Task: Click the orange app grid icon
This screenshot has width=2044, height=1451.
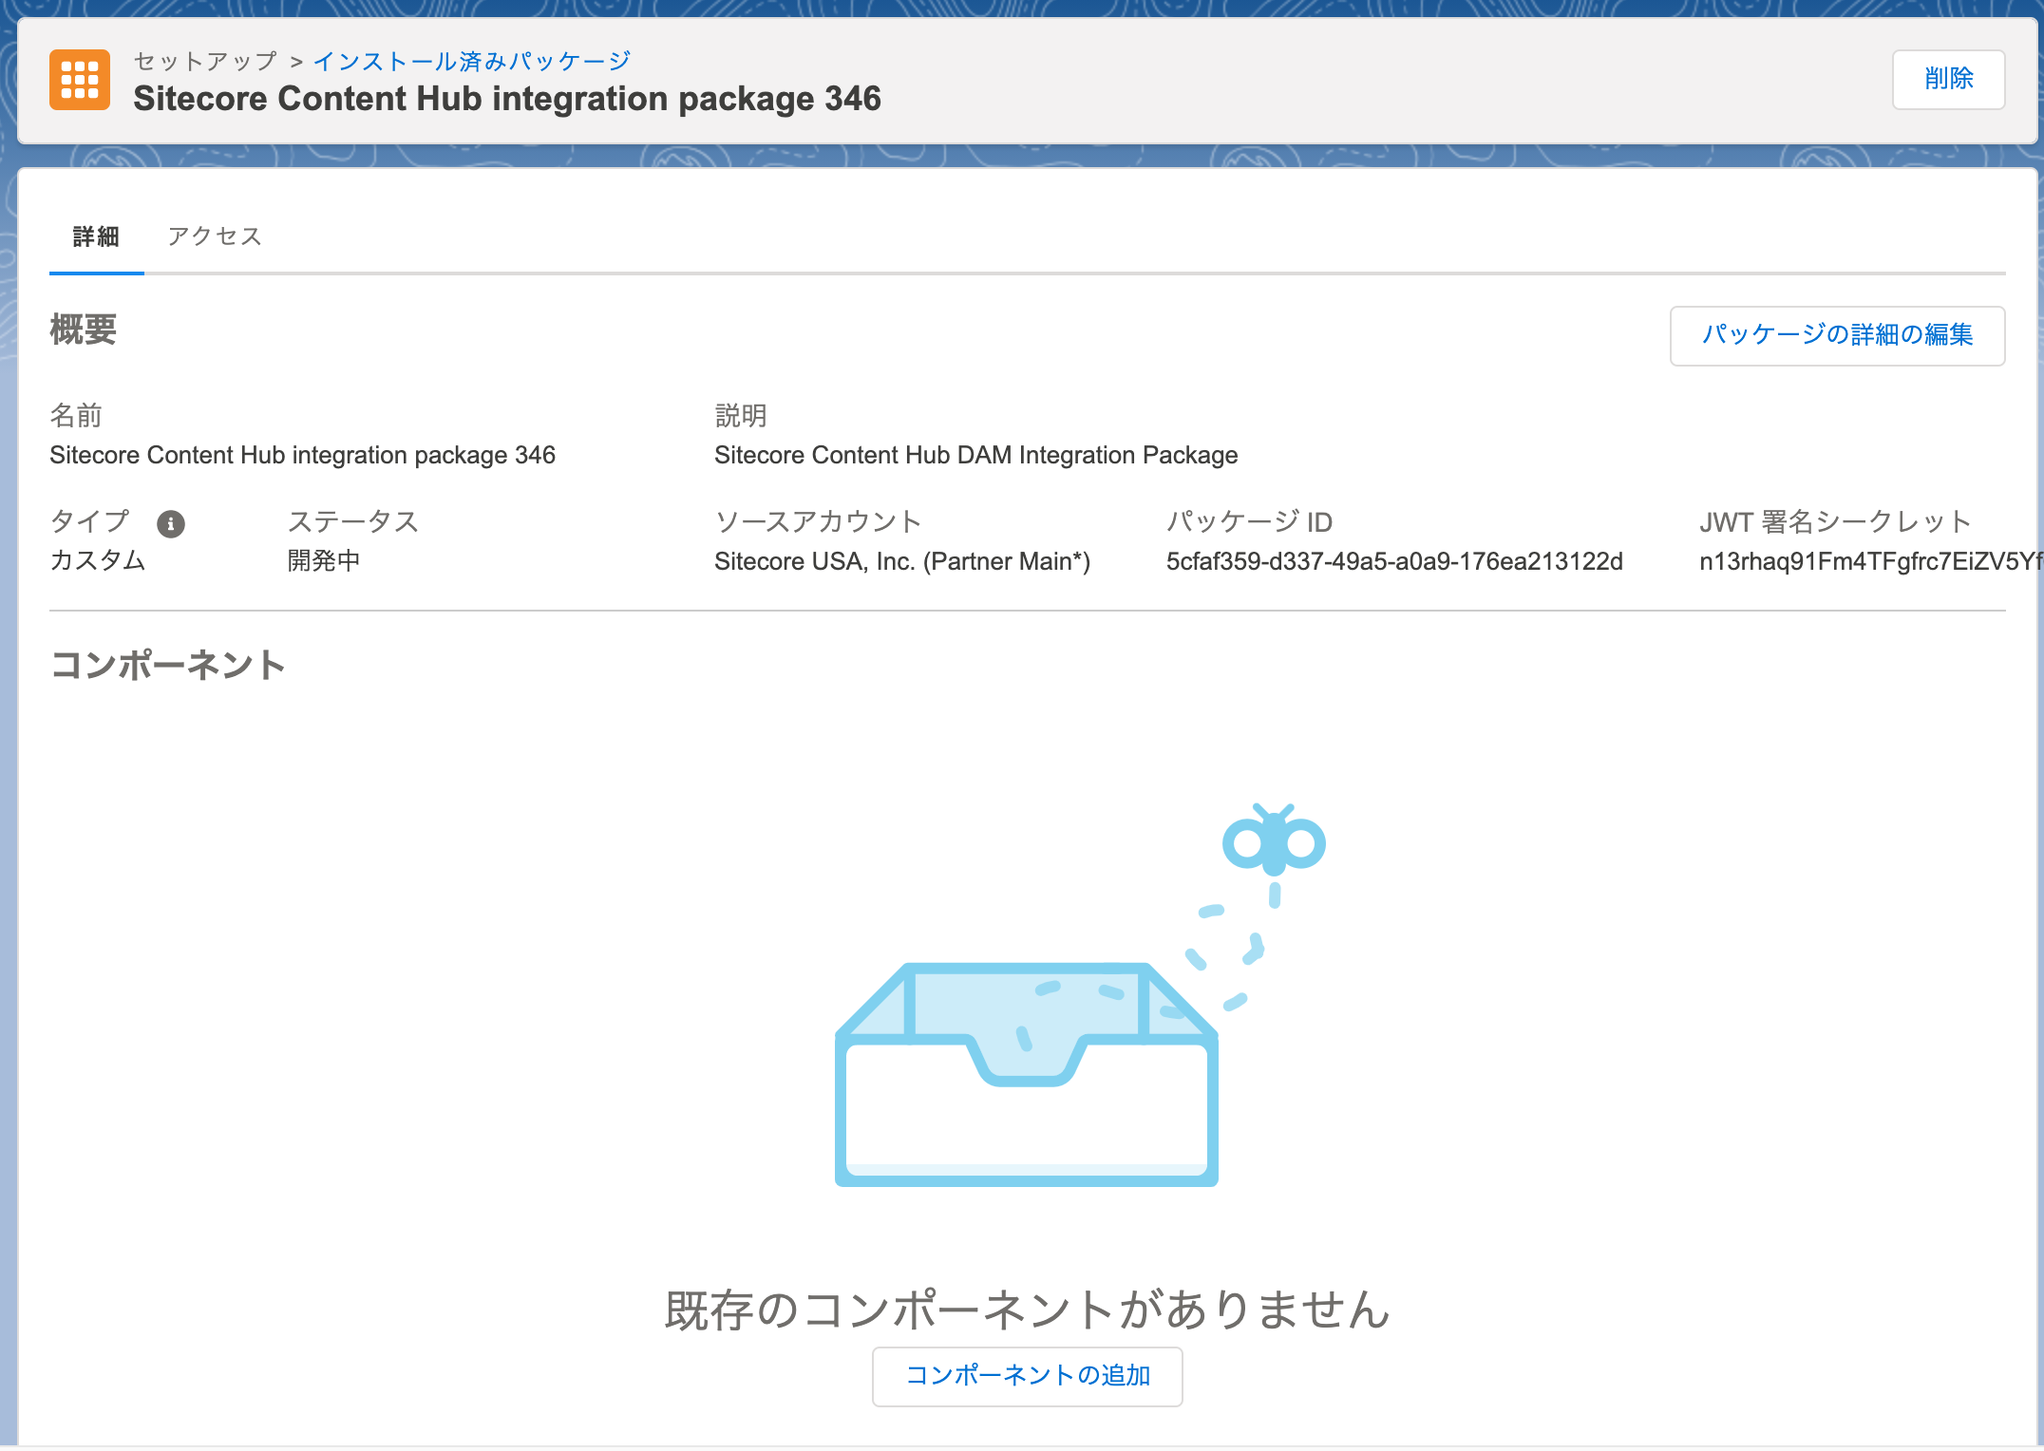Action: (x=80, y=80)
